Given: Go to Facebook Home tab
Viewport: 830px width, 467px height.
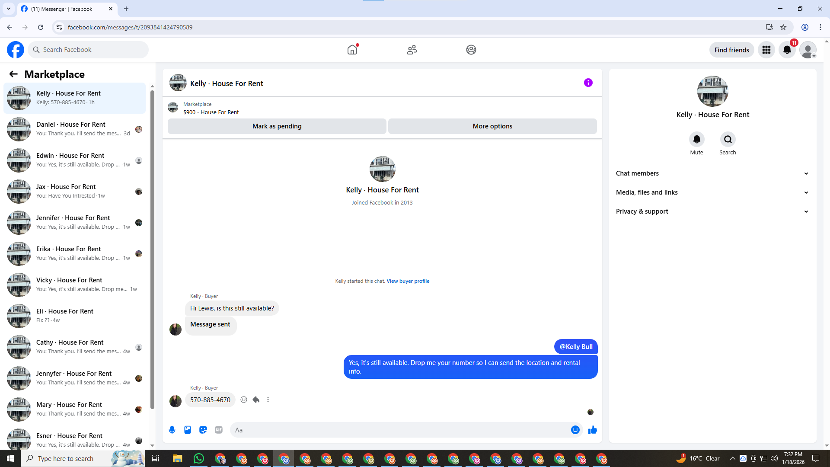Looking at the screenshot, I should pos(352,50).
